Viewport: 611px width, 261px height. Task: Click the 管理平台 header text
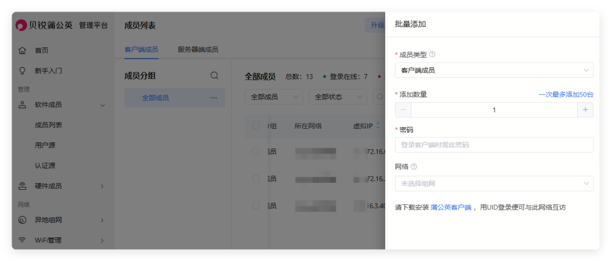[x=93, y=25]
